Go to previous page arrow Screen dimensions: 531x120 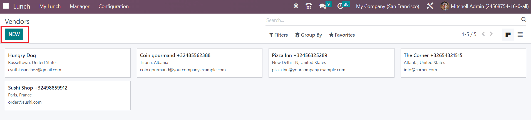click(483, 34)
